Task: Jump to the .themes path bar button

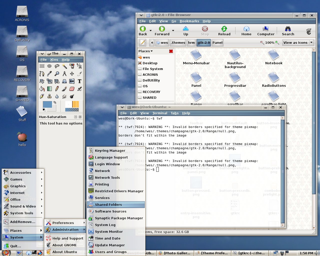Action: click(178, 43)
